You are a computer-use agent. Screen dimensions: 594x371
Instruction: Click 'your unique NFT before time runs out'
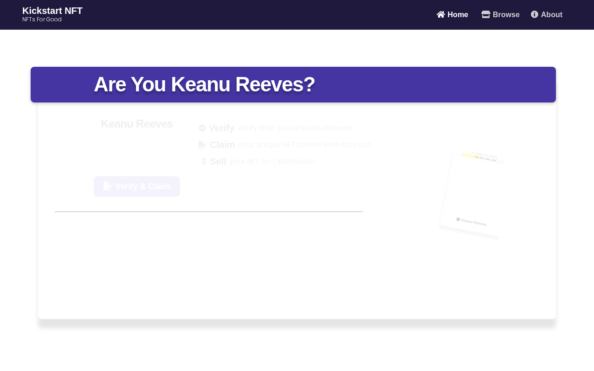pyautogui.click(x=304, y=145)
